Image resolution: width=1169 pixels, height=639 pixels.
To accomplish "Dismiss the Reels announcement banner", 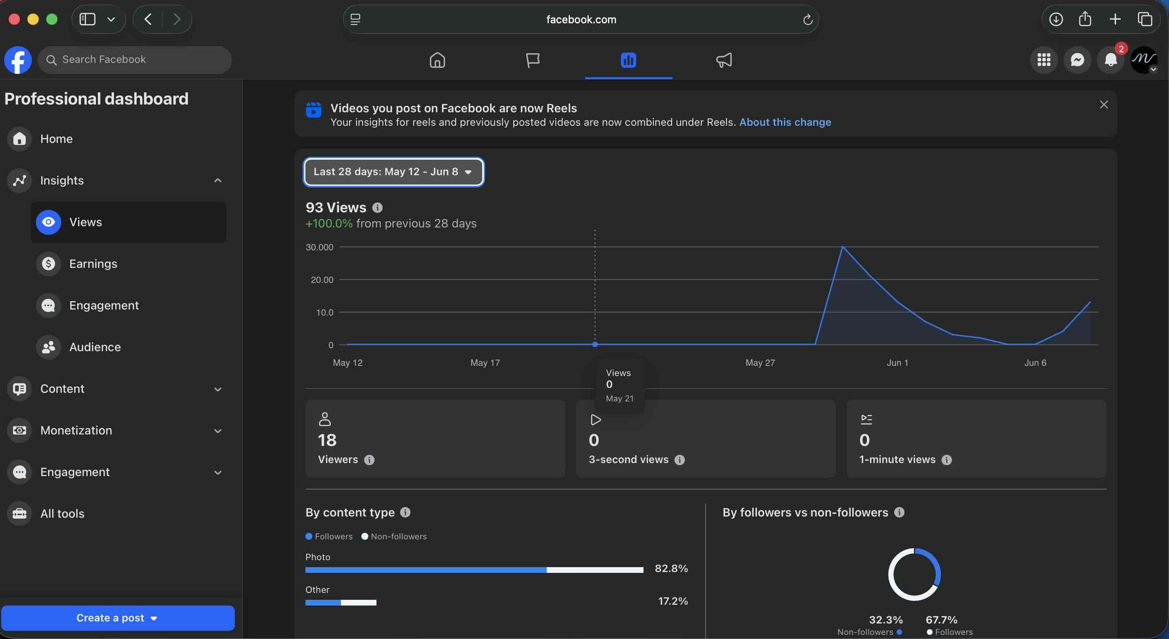I will click(x=1104, y=105).
